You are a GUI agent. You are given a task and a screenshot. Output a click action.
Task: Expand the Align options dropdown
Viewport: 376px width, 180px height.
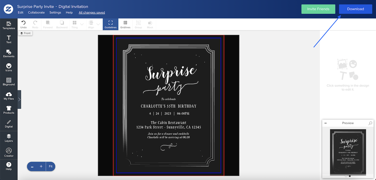[98, 24]
